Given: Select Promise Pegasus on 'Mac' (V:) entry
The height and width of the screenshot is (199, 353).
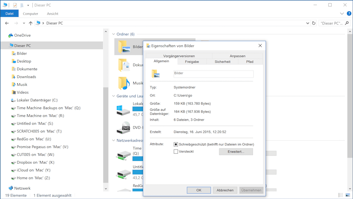Looking at the screenshot, I should tap(42, 147).
